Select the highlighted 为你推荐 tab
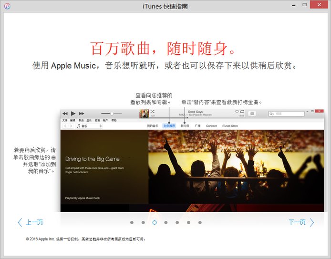 tap(169, 126)
